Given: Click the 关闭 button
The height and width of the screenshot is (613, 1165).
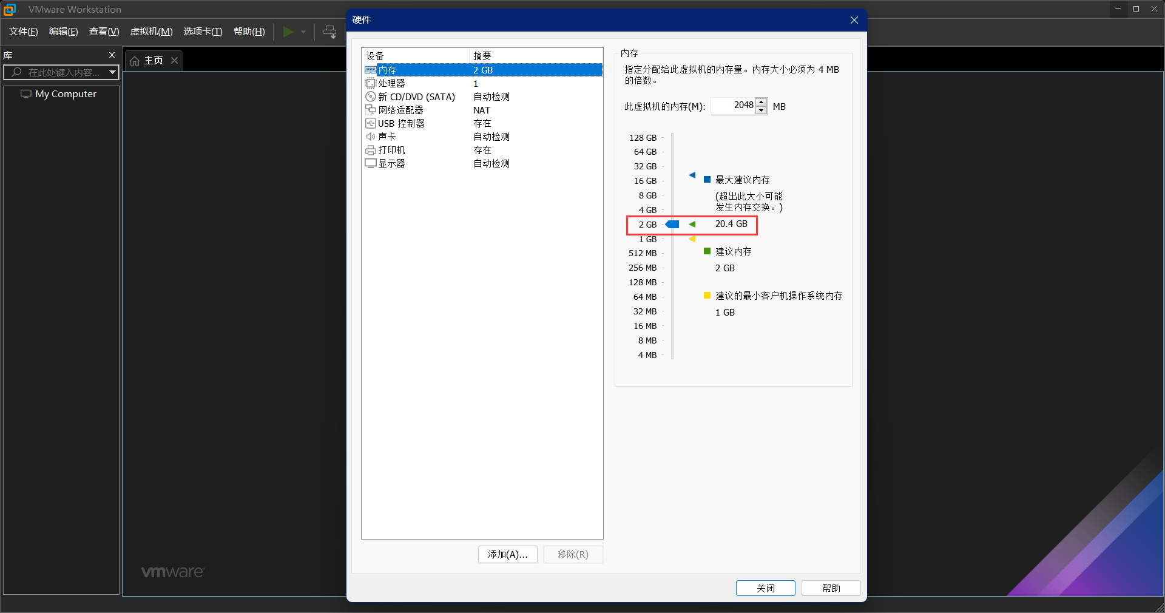Looking at the screenshot, I should pos(766,588).
